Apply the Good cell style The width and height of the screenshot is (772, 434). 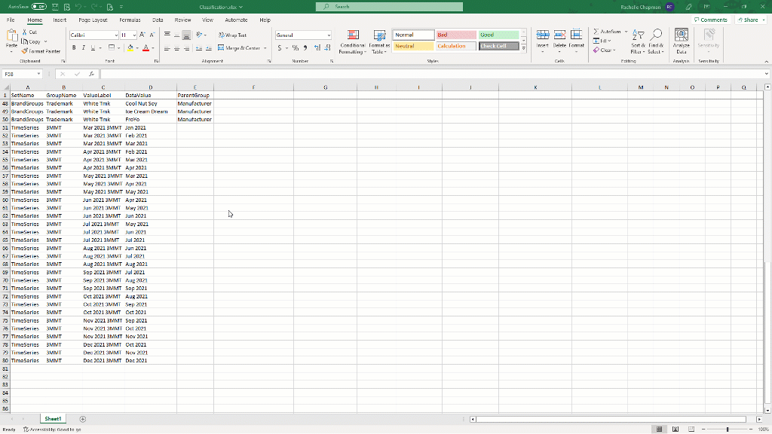click(498, 35)
